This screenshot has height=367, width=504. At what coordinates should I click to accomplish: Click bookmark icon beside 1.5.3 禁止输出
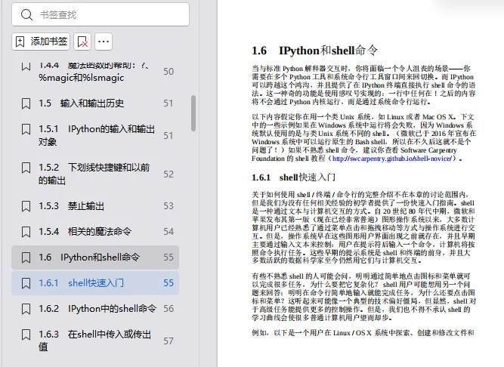[x=26, y=206]
